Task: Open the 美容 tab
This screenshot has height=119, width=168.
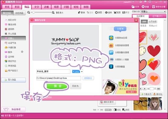Action: [x=17, y=7]
